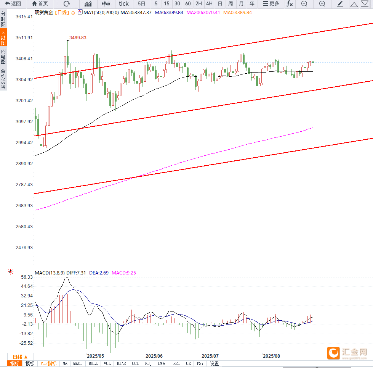Open the 设置 settings button
This screenshot has width=373, height=368.
pos(215,363)
